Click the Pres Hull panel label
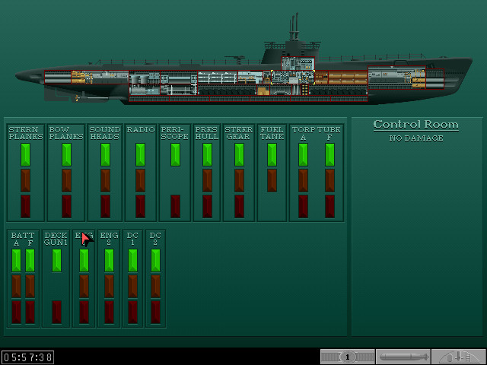 click(x=207, y=133)
